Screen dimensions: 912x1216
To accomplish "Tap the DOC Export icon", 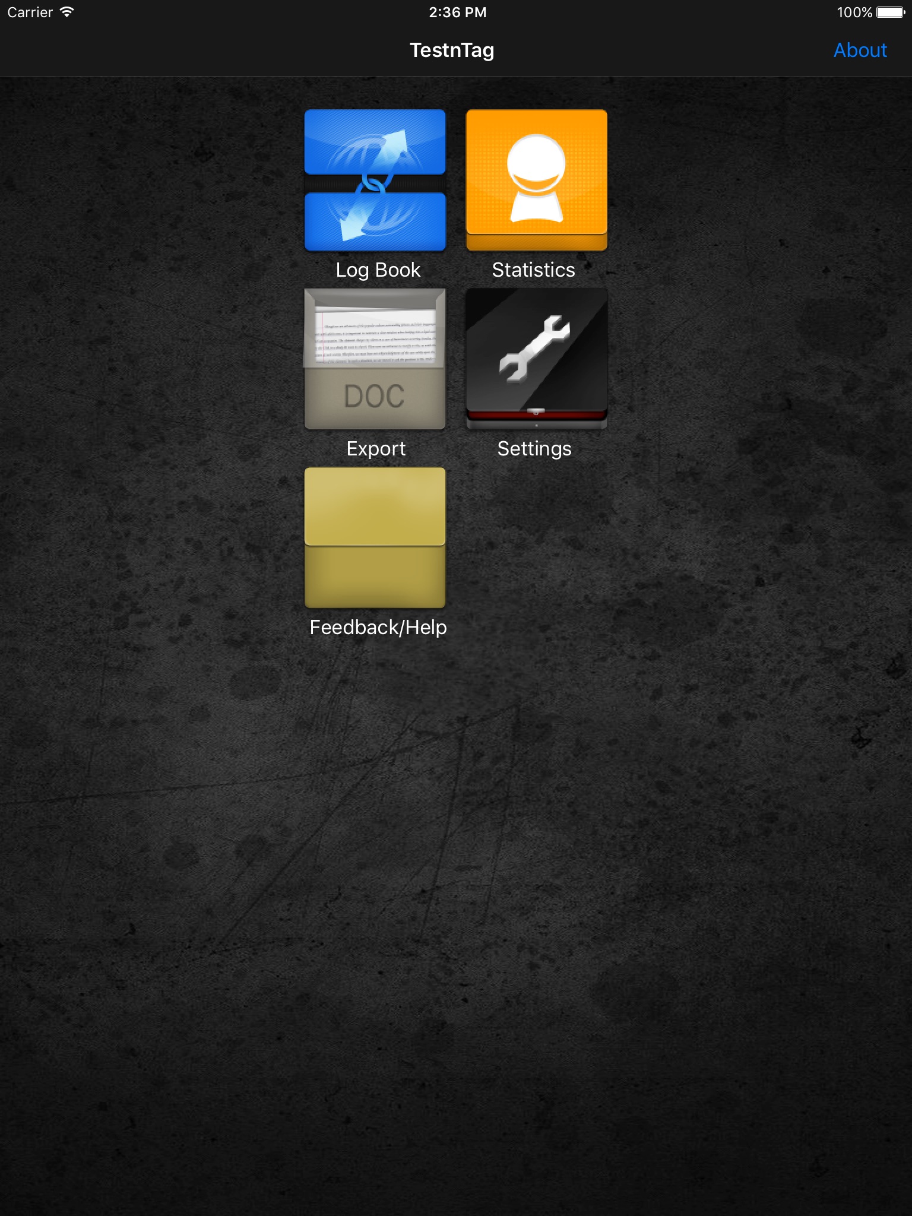I will (375, 359).
